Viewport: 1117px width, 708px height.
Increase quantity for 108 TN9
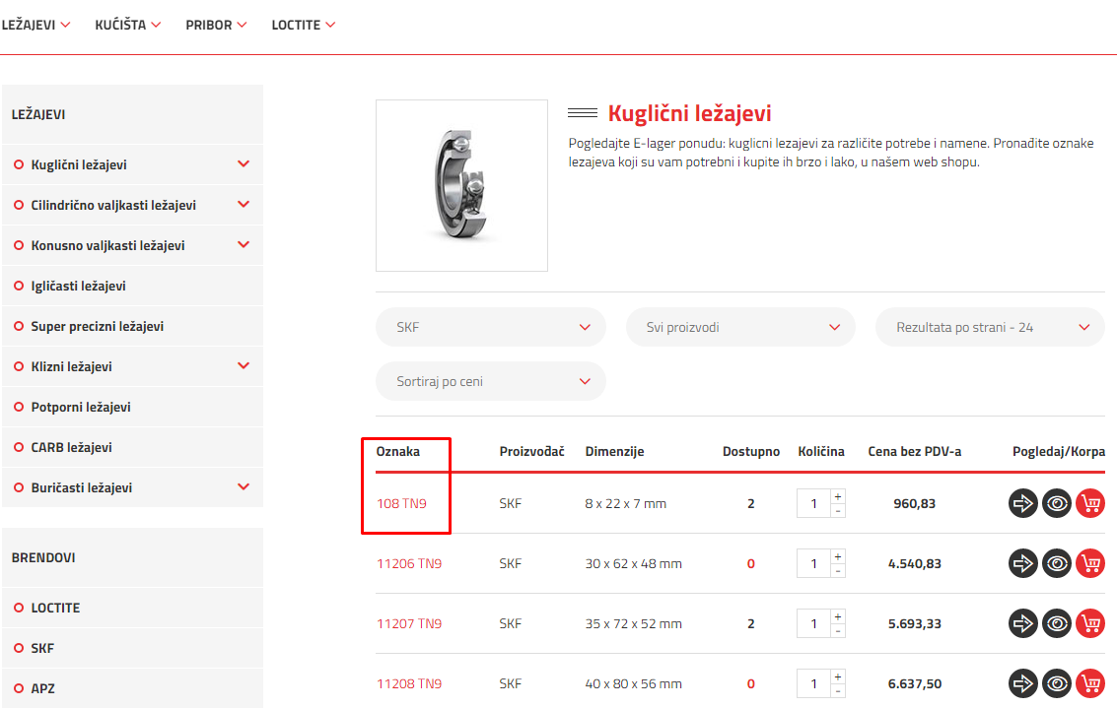pyautogui.click(x=838, y=496)
